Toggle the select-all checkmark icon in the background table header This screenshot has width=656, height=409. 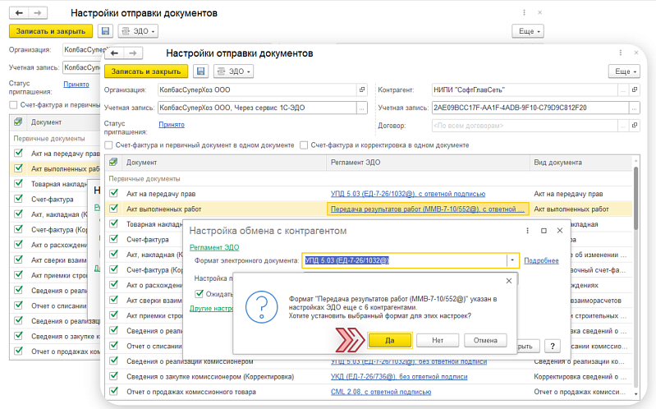click(x=18, y=122)
